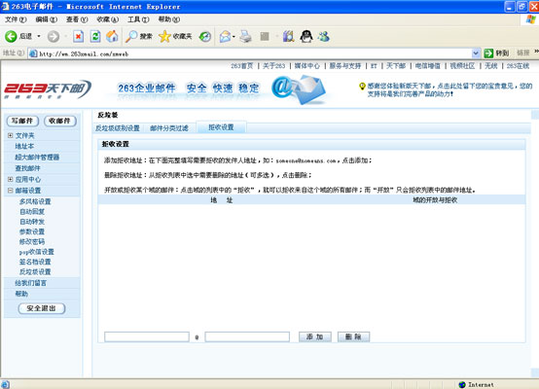Image resolution: width=539 pixels, height=389 pixels.
Task: Open the address bar dropdown arrow
Action: [476, 53]
